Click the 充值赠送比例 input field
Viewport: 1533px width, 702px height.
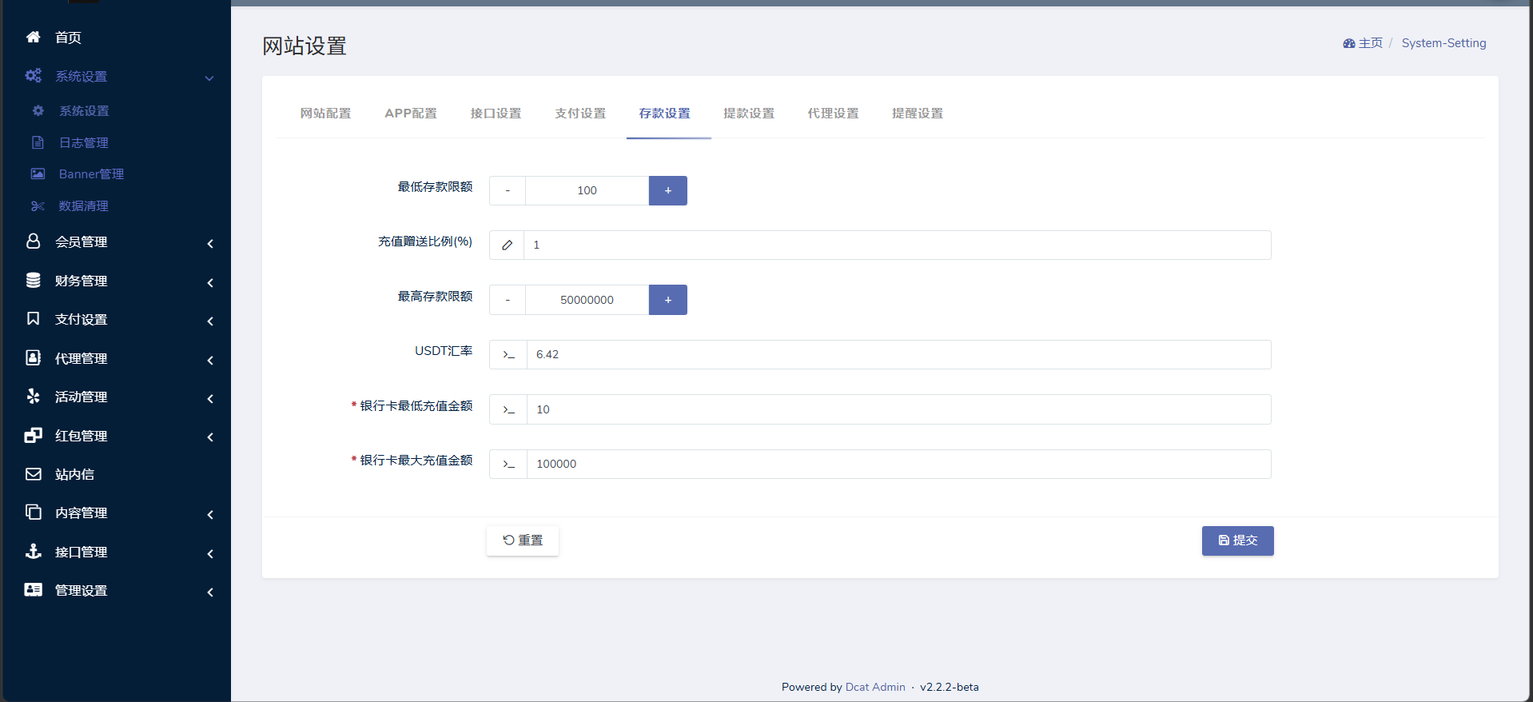click(897, 245)
